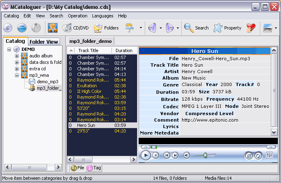Collapse the DEMO root tree node
This screenshot has width=281, height=183.
click(9, 49)
